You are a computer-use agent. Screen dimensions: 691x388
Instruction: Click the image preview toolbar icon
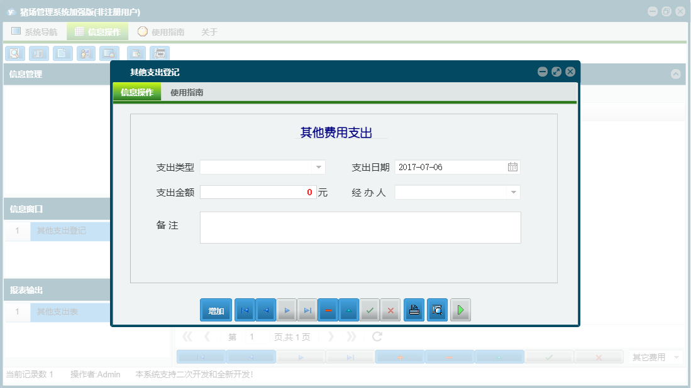coord(109,53)
